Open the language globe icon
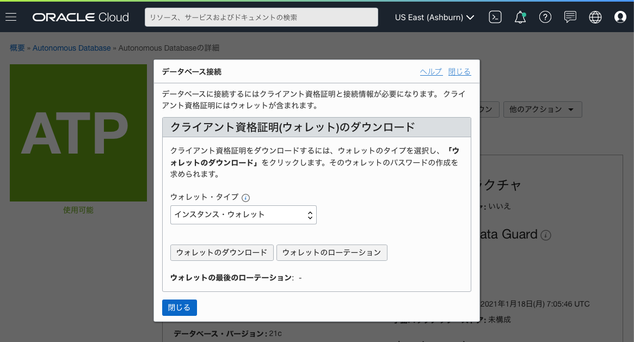This screenshot has width=634, height=342. click(595, 17)
